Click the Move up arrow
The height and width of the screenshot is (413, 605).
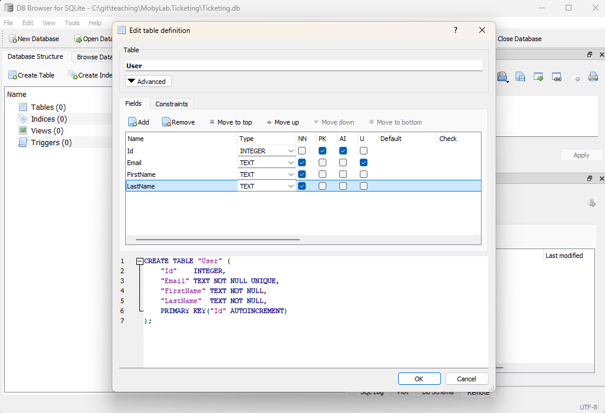(269, 122)
